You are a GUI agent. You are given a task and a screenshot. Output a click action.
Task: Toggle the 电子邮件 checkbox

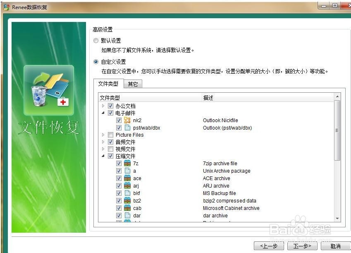(x=110, y=113)
